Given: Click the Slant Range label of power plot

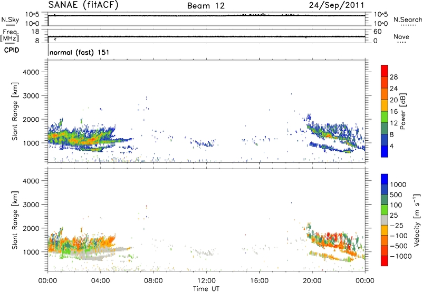Looking at the screenshot, I should (x=15, y=111).
